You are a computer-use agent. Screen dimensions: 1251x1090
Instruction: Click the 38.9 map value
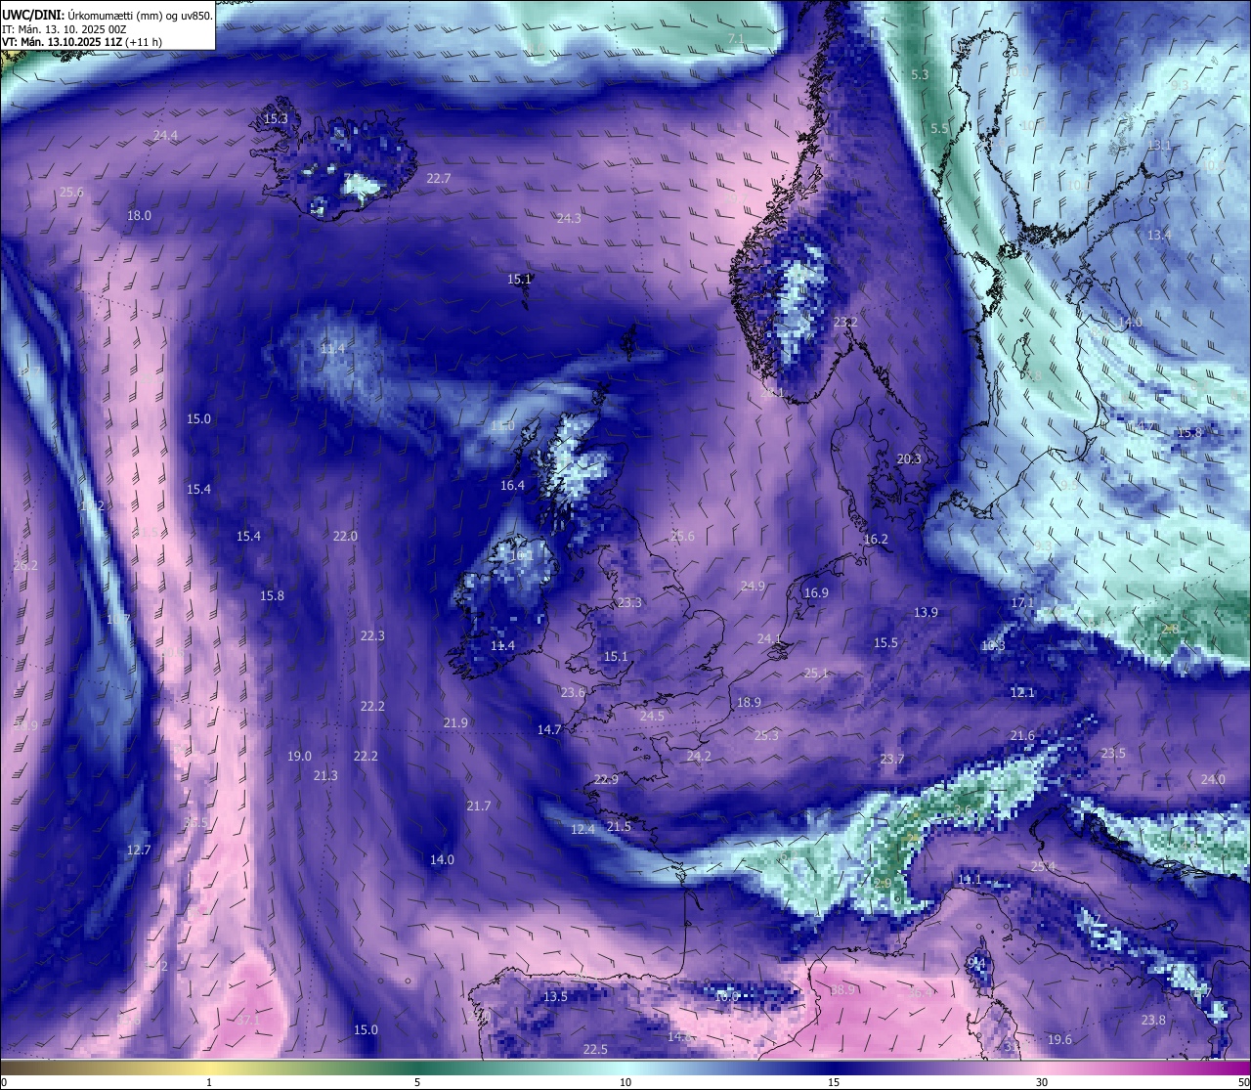tap(842, 989)
